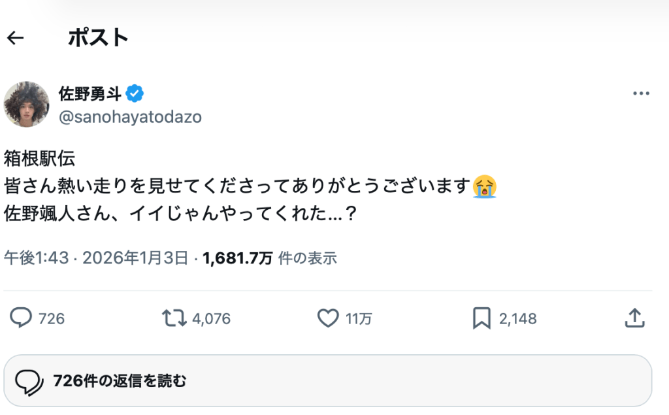Click the crying face emoji in the post
Image resolution: width=669 pixels, height=415 pixels.
[x=485, y=186]
